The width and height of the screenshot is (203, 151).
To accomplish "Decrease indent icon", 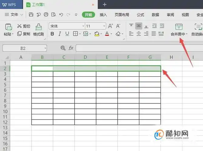I will point(154,26).
